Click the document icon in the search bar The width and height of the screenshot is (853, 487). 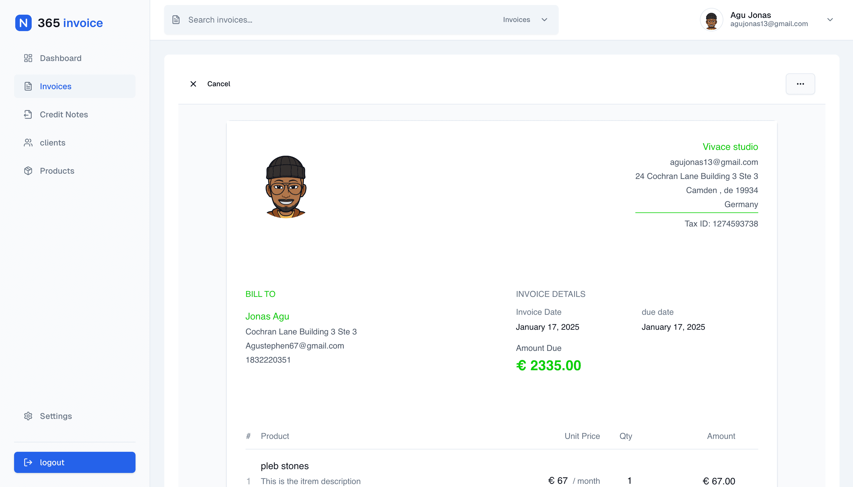176,19
